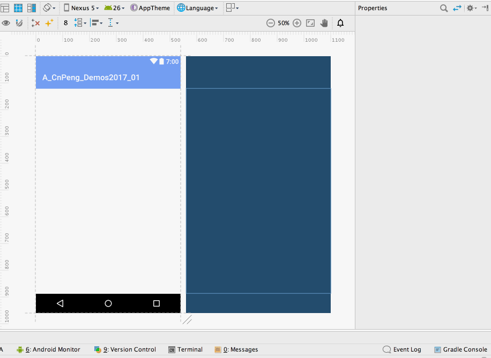The width and height of the screenshot is (491, 358).
Task: Click the default margin value 8
Action: 65,23
